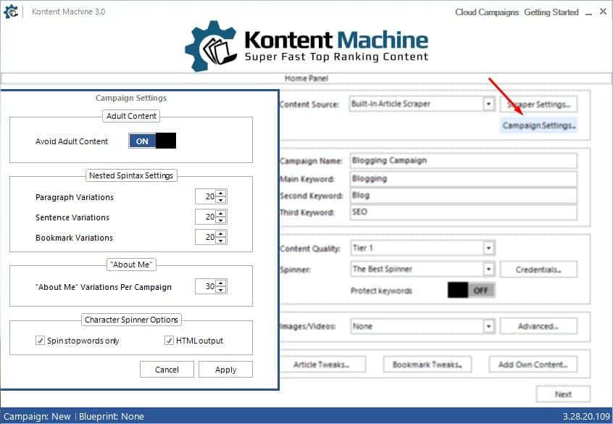Image resolution: width=613 pixels, height=424 pixels.
Task: Click the Paragraph Variations value box
Action: (206, 196)
